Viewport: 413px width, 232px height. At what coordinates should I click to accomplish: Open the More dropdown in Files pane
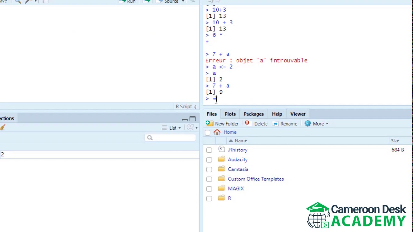tap(317, 124)
